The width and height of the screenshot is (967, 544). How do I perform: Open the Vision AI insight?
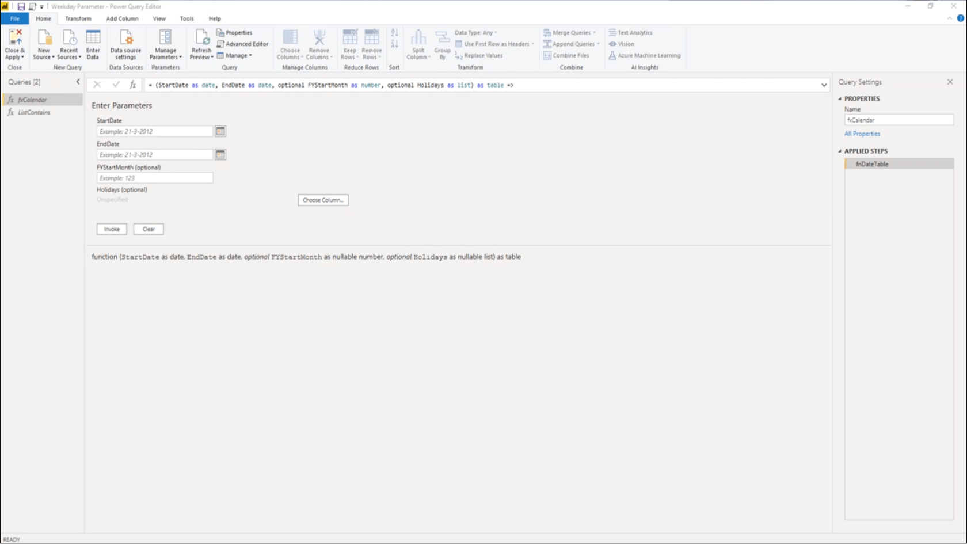click(622, 44)
